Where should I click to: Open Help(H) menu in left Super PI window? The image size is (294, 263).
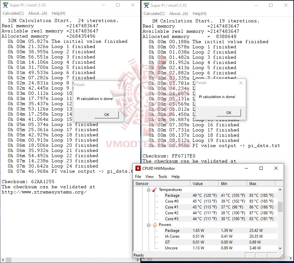point(59,13)
